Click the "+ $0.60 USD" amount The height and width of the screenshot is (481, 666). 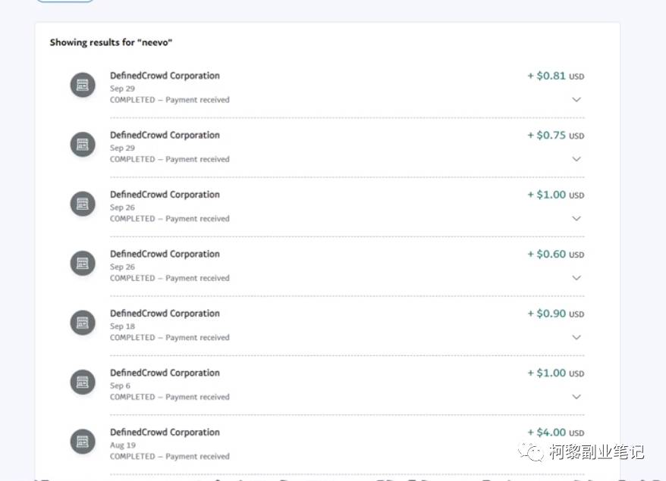point(555,254)
